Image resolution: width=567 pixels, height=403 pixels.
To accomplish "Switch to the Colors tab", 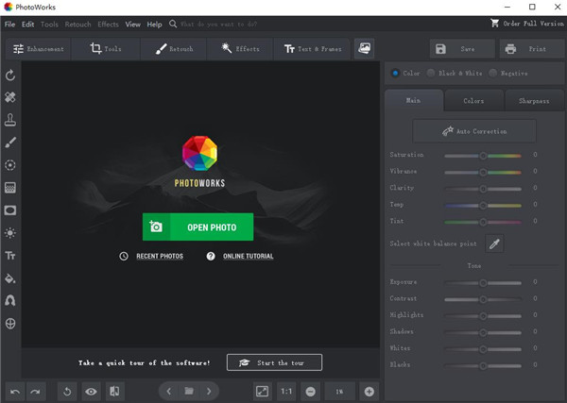I will [473, 101].
